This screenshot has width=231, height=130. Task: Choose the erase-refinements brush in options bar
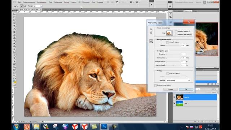25,6
